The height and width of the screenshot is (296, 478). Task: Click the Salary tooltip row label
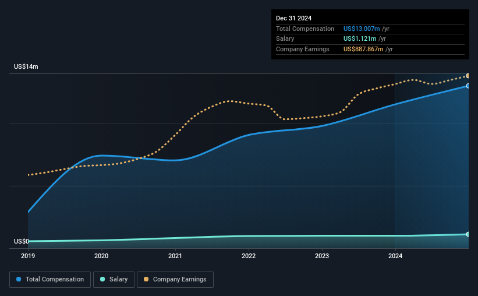[285, 39]
